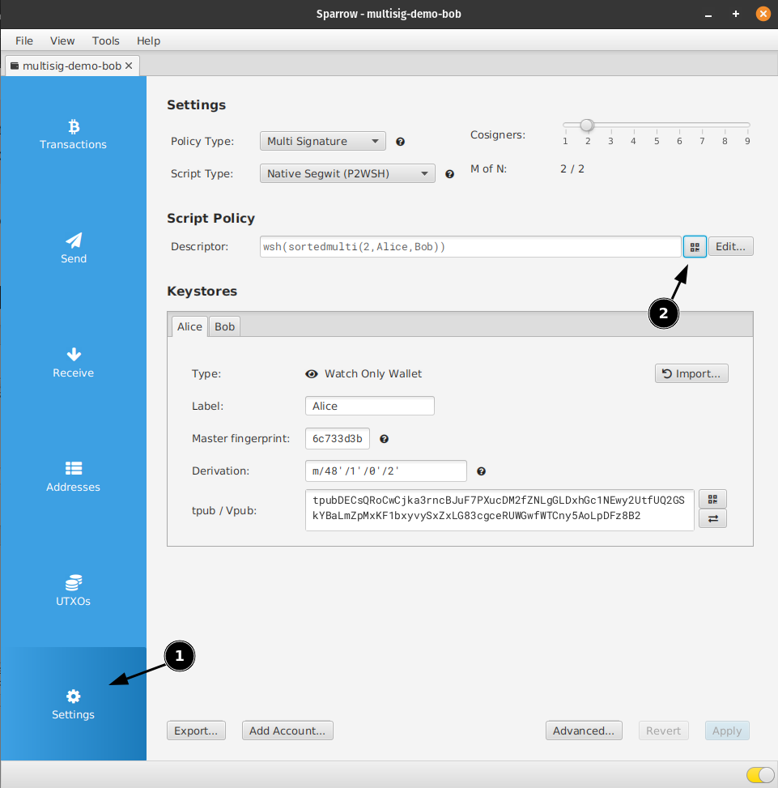Open the Tools menu

[x=105, y=40]
